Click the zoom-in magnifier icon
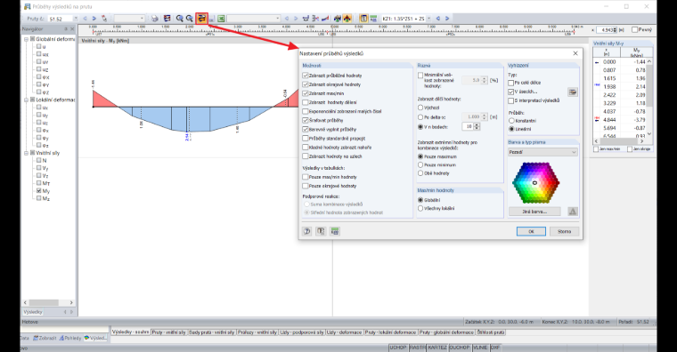Viewport: 677px width, 352px height. [180, 19]
